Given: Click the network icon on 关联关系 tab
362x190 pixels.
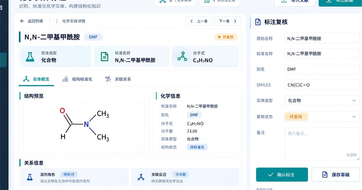Looking at the screenshot, I should (108, 79).
